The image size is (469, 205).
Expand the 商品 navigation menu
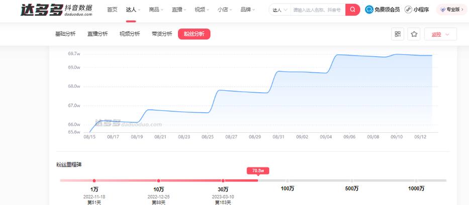click(157, 10)
